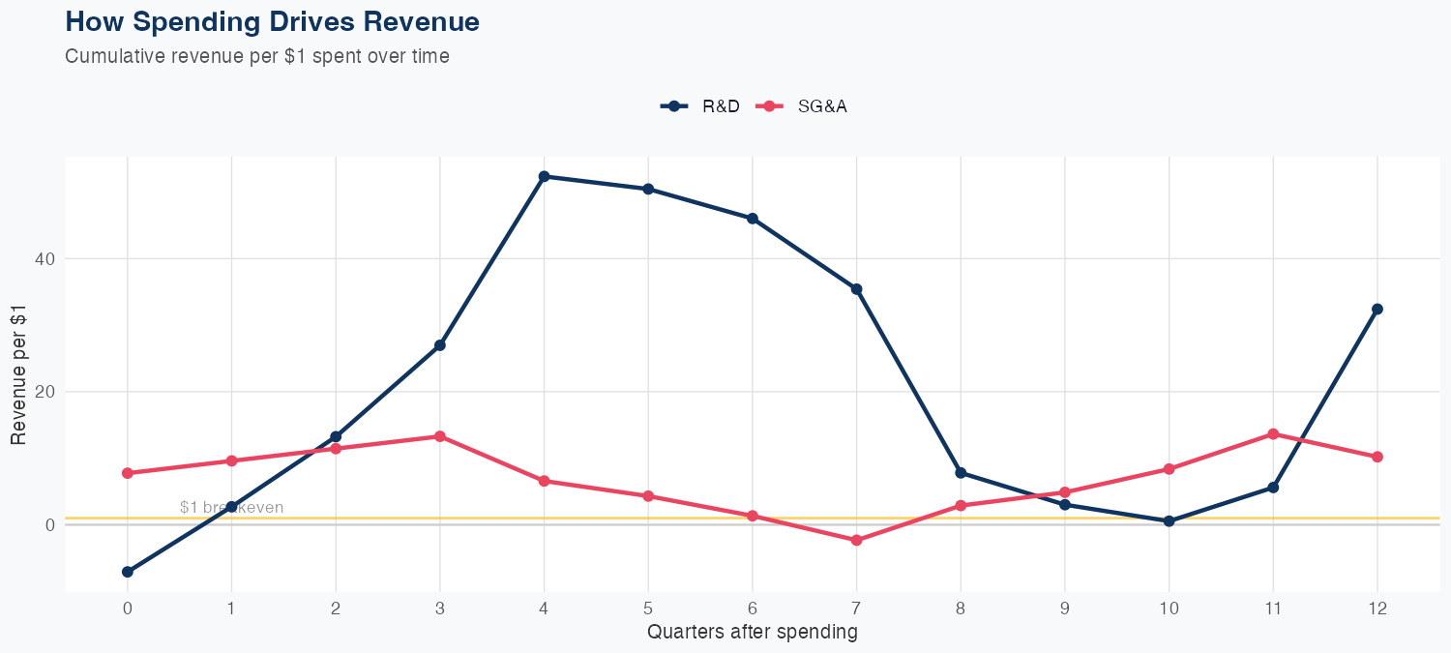Select the SG&A data point at quarter 3
This screenshot has width=1451, height=653.
tap(440, 436)
